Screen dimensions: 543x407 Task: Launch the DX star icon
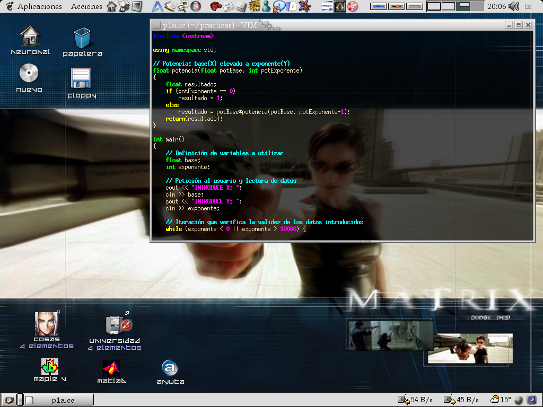tap(305, 6)
